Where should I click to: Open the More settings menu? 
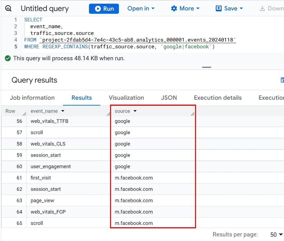(185, 9)
